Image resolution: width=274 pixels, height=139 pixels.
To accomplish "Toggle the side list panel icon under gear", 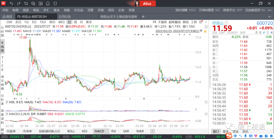I will (x=206, y=27).
